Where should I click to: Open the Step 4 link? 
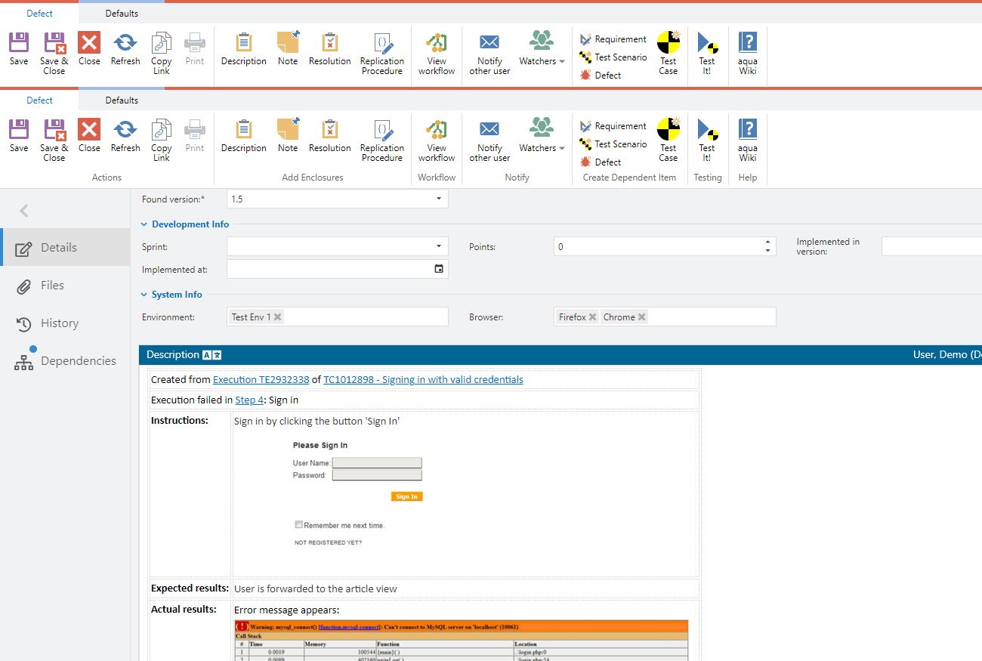click(x=249, y=400)
